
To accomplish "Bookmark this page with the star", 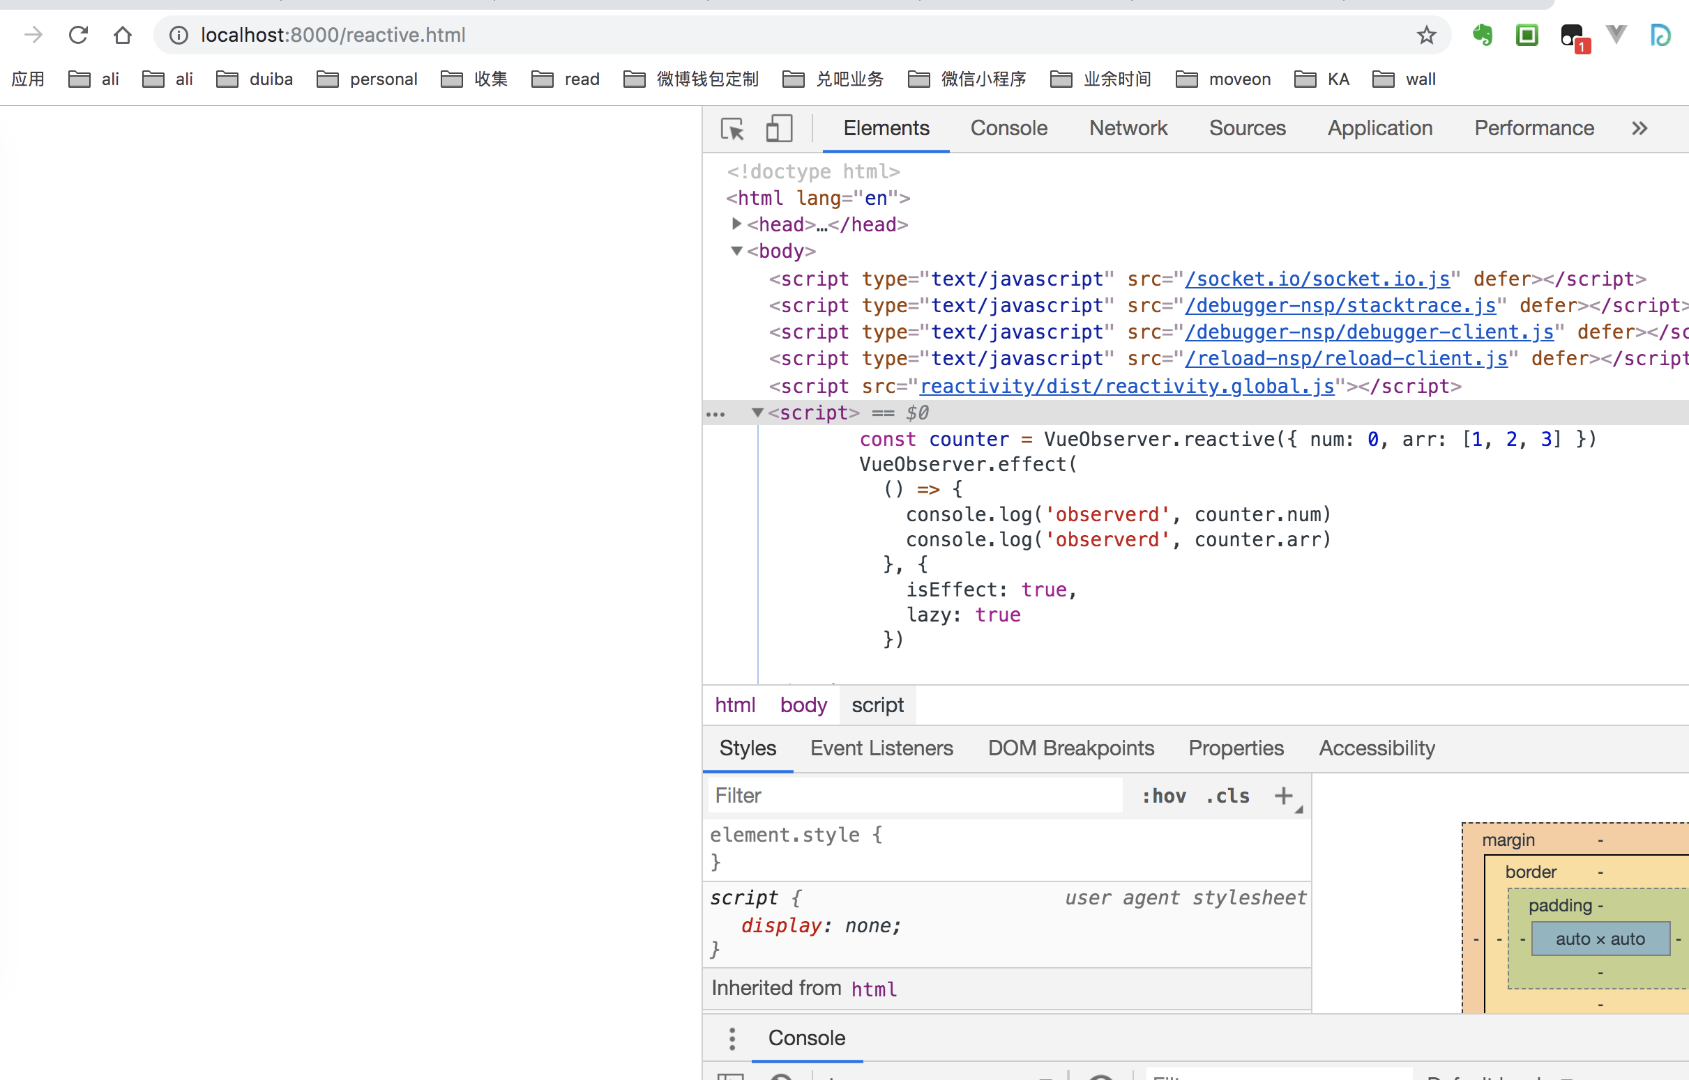I will pyautogui.click(x=1426, y=34).
